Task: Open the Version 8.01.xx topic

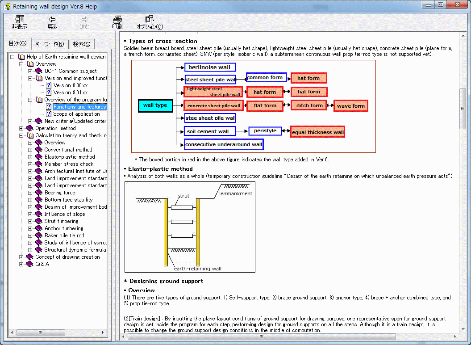Action: tap(71, 93)
